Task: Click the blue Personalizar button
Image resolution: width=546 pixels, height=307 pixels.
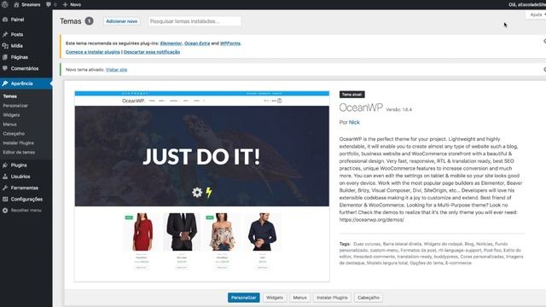Action: [244, 298]
